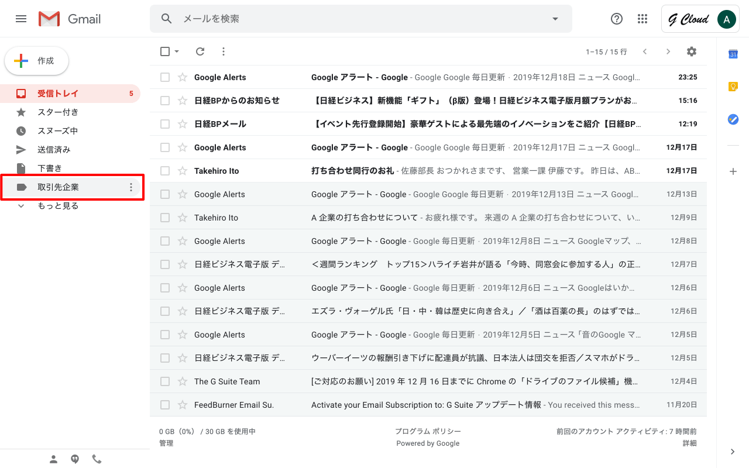Go to the older messages page arrow
Screen dimensions: 749x468
tap(668, 51)
